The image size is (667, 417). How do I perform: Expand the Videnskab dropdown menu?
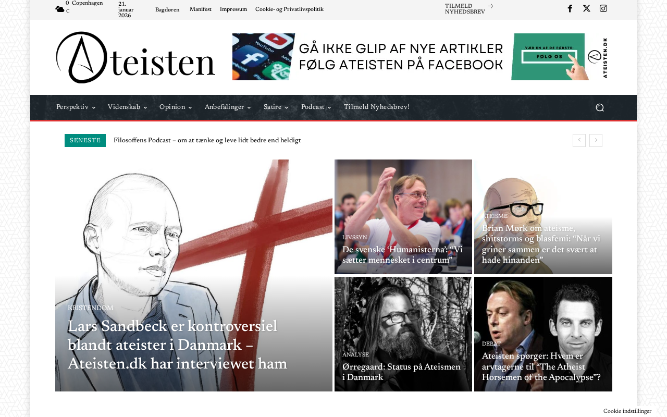click(128, 107)
